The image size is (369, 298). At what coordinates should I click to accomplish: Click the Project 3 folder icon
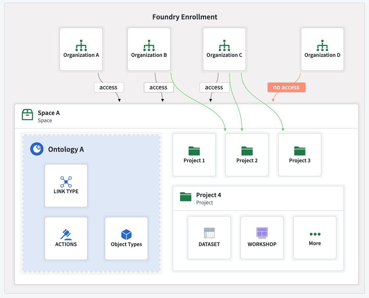pyautogui.click(x=299, y=150)
